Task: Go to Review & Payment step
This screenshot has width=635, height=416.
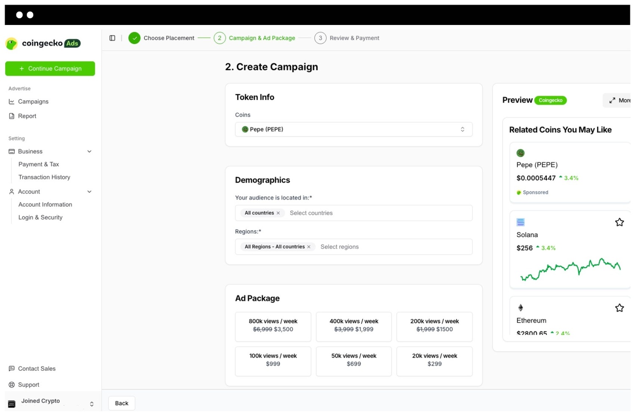Action: coord(354,38)
